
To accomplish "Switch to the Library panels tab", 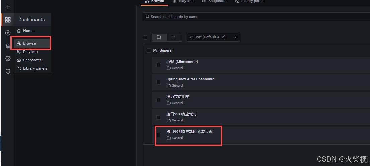I will point(250,1).
